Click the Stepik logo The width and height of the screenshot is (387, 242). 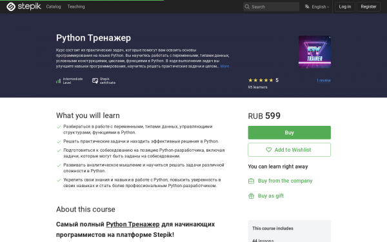[24, 6]
